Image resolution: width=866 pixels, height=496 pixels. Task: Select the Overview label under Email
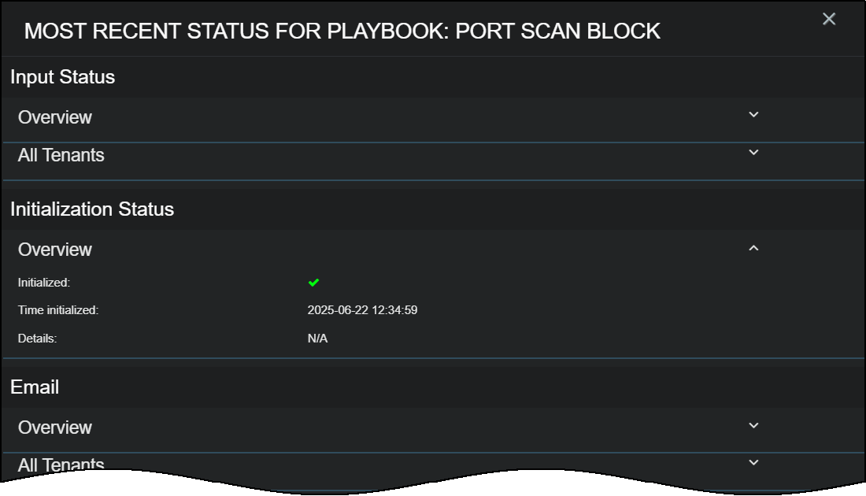click(x=55, y=428)
